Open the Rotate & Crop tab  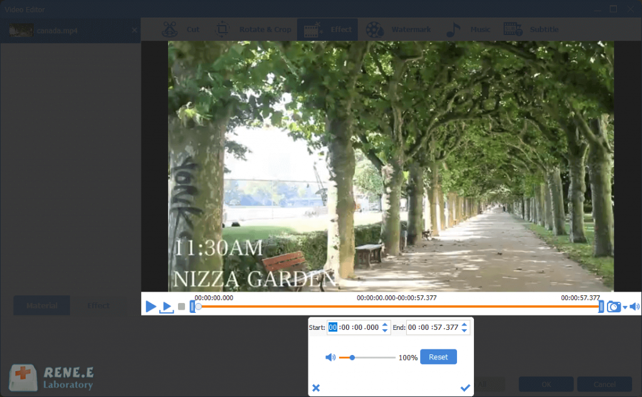(254, 29)
